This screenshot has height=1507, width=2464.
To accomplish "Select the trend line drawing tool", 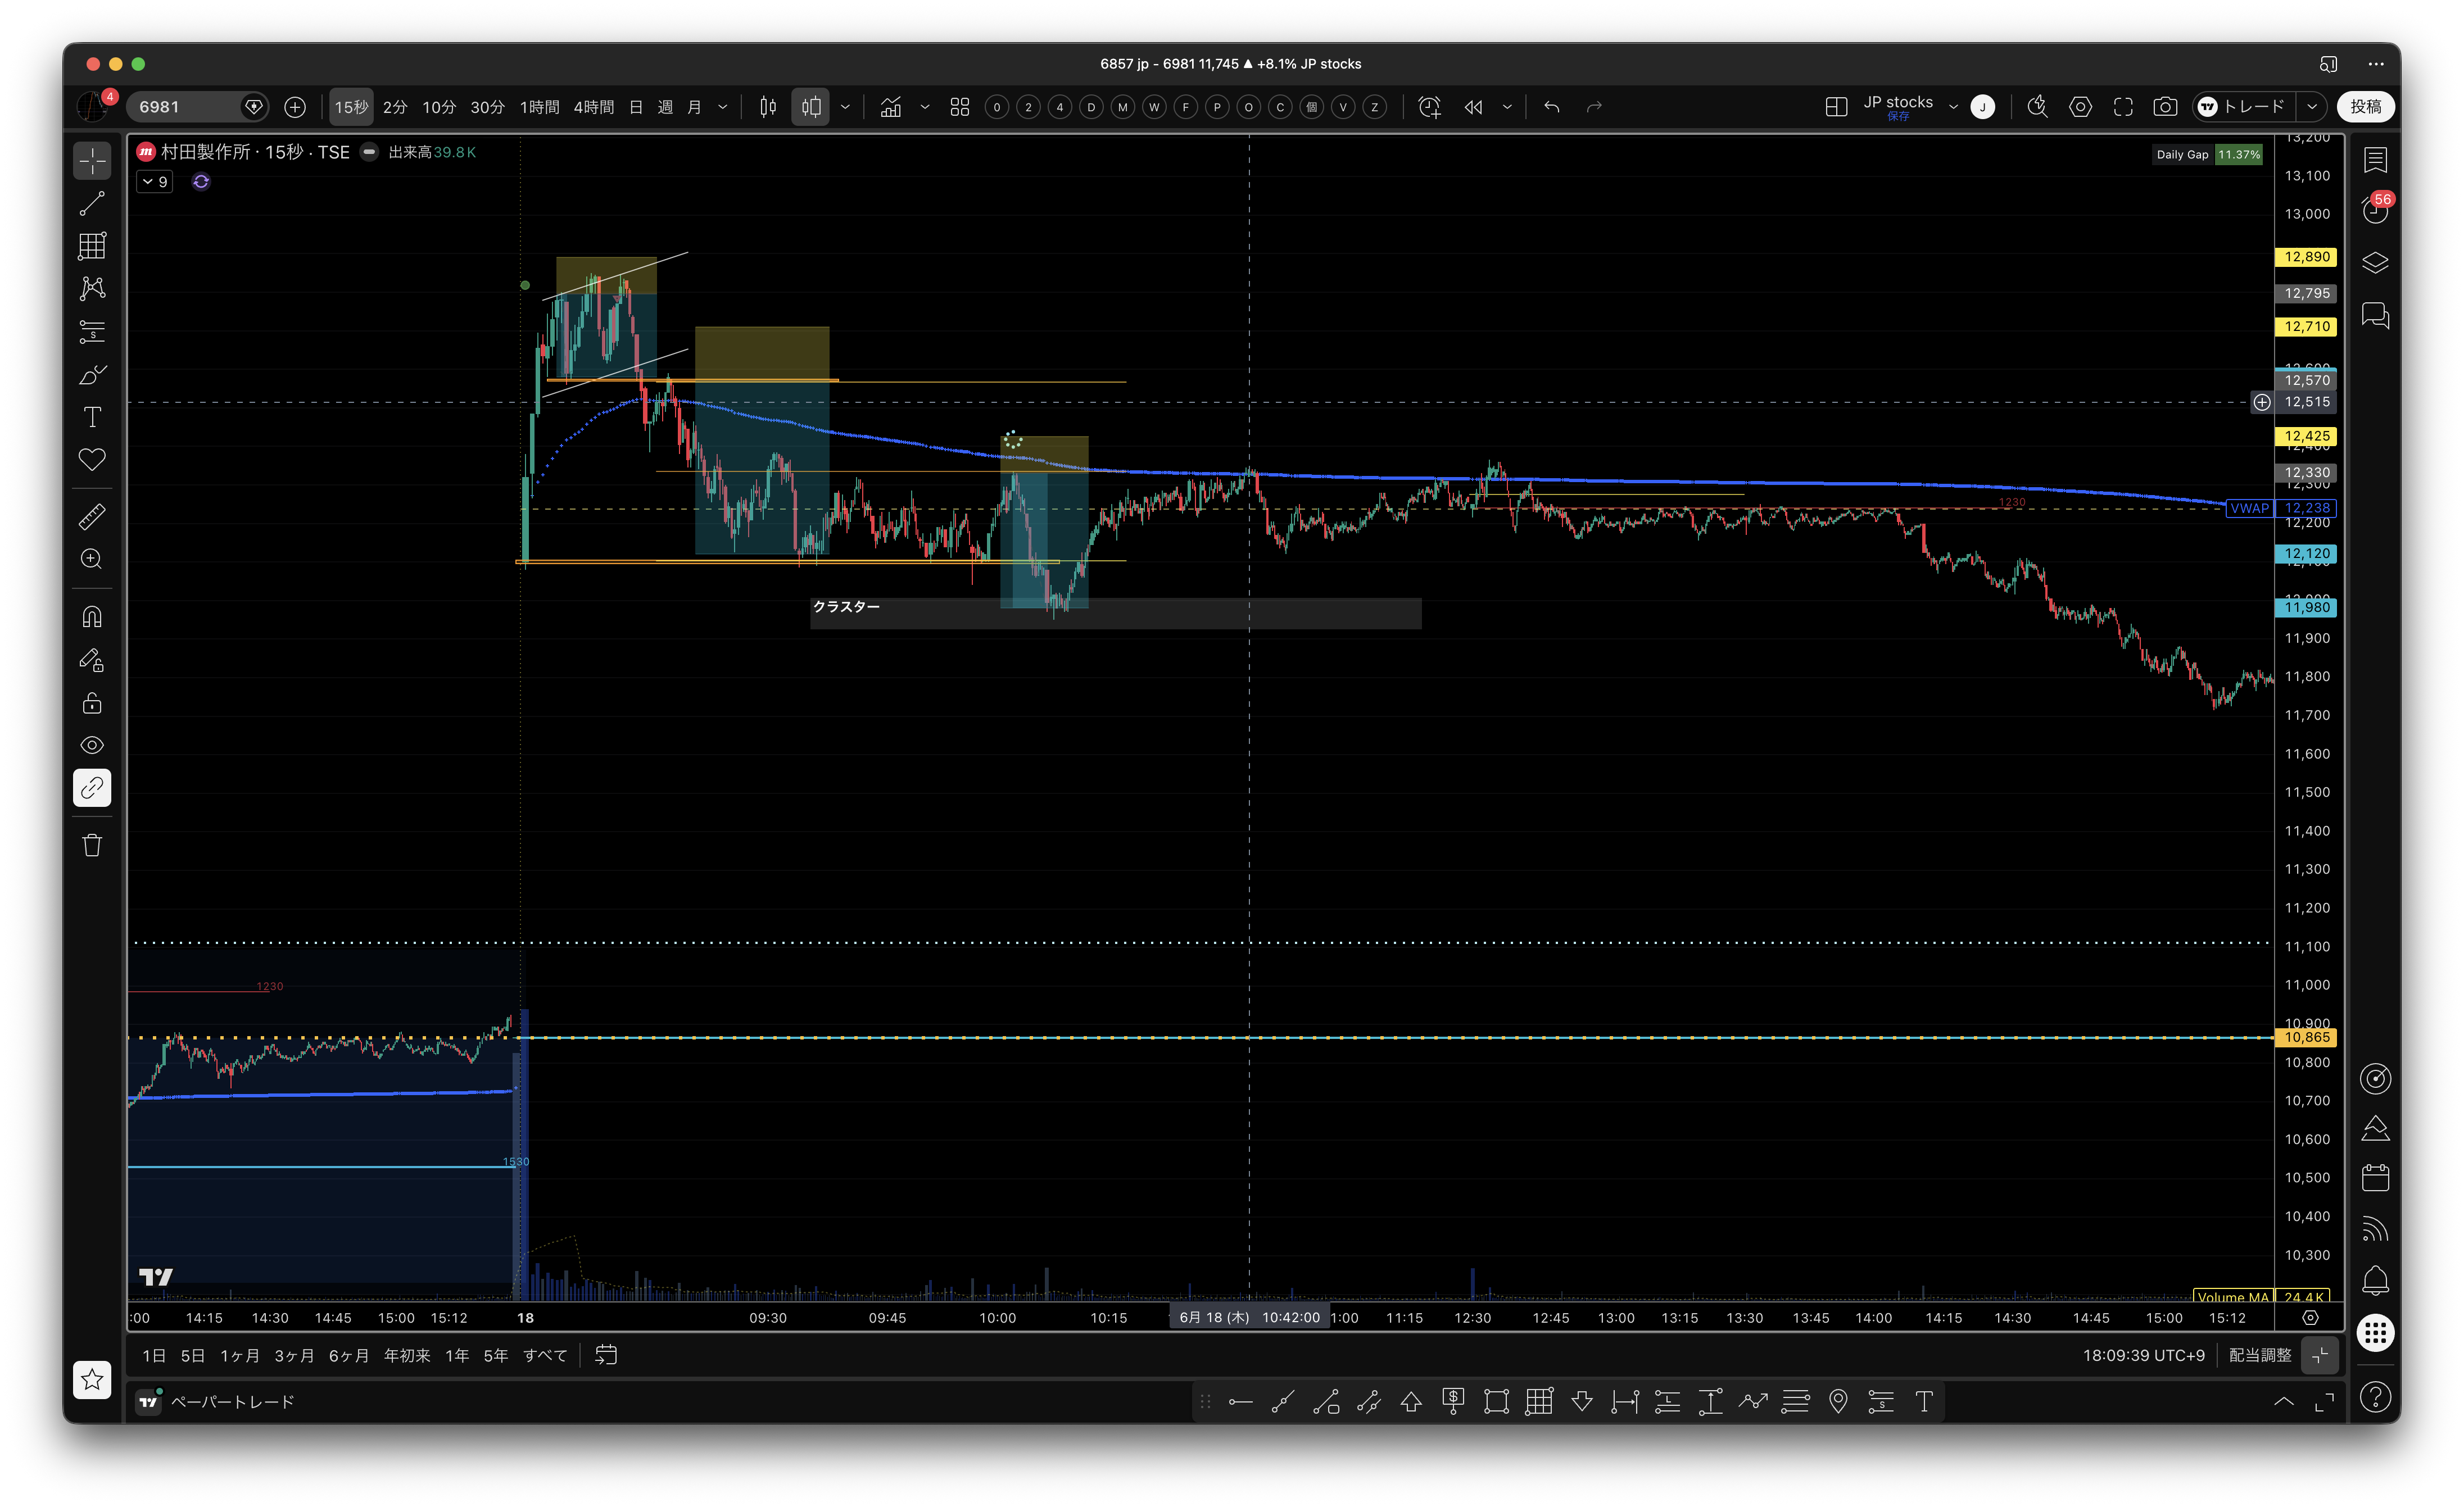I will 92,204.
